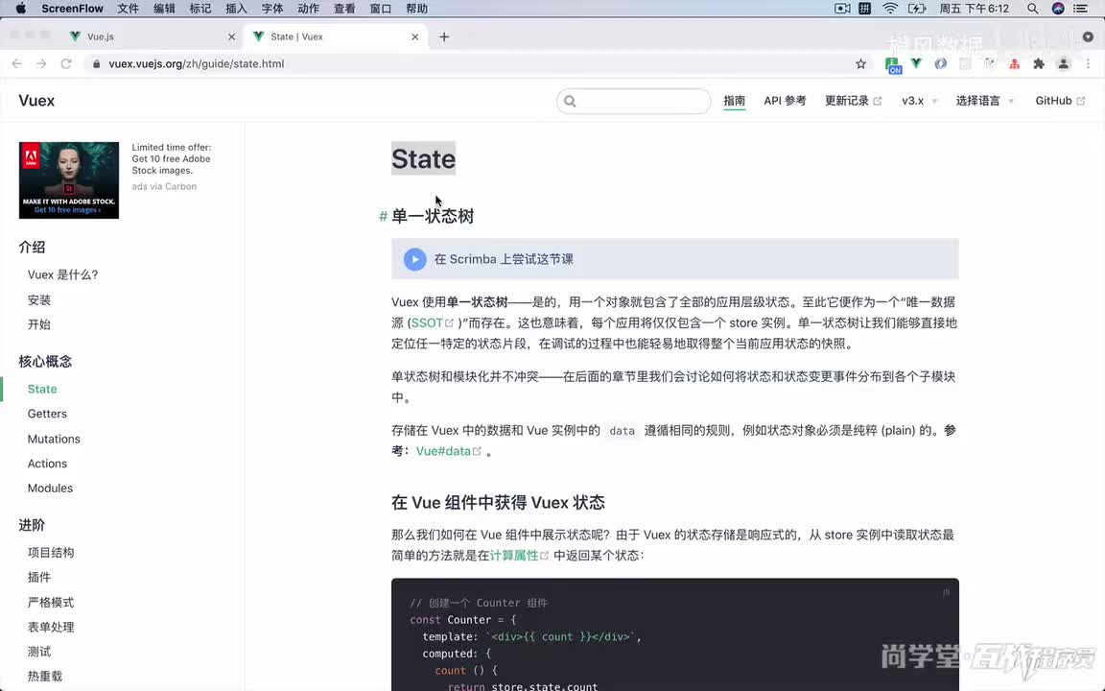The width and height of the screenshot is (1105, 691).
Task: Close the State | Vuex tab
Action: (x=415, y=36)
